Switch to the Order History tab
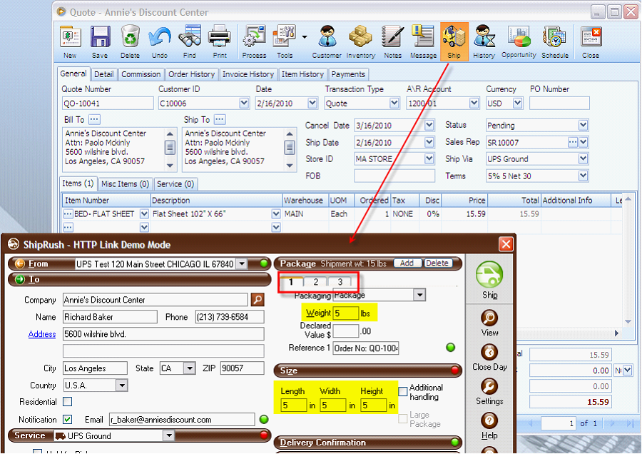The image size is (642, 454). [x=192, y=74]
